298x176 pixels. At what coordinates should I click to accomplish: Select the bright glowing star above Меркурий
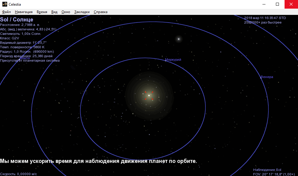point(179,39)
